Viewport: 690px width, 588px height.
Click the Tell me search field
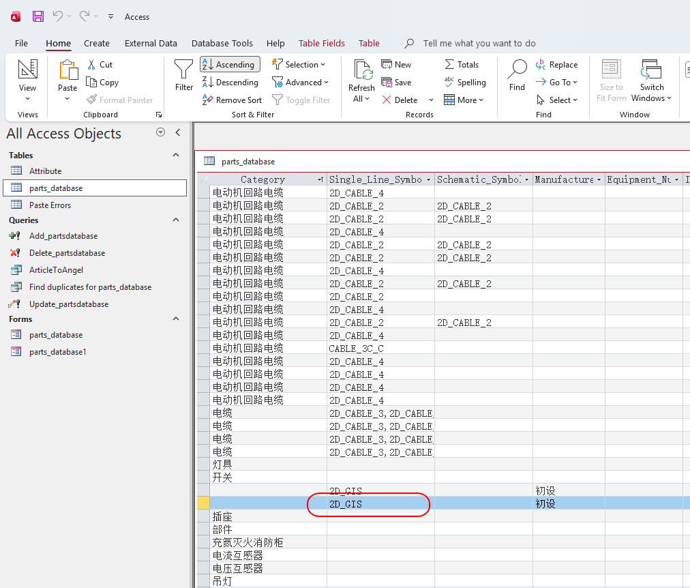tap(479, 43)
